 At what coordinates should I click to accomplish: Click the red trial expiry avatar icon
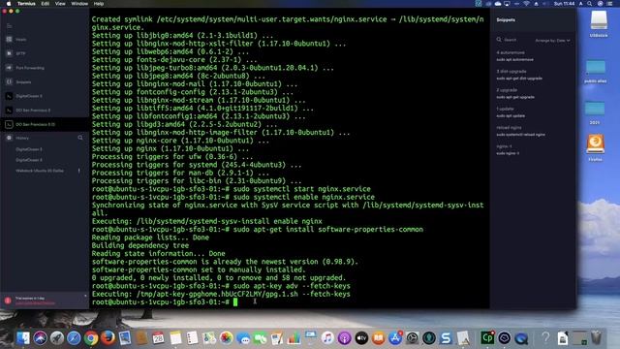point(8,301)
